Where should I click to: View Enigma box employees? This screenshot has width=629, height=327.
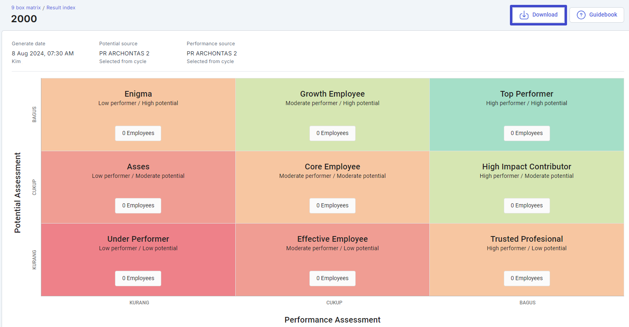pos(138,133)
